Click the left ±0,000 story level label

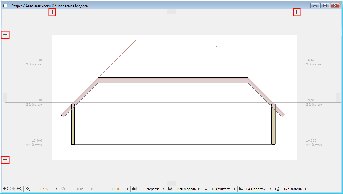pyautogui.click(x=37, y=140)
